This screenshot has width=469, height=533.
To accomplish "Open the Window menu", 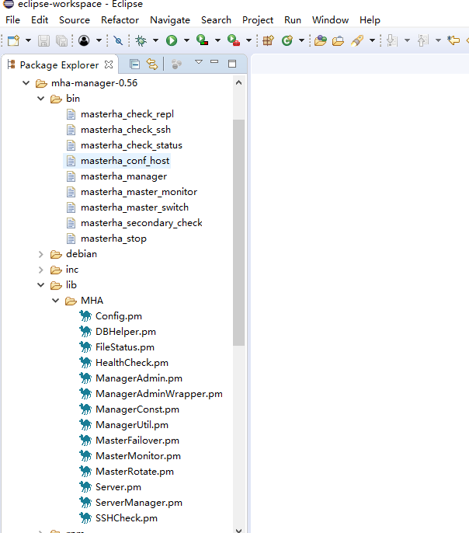I will [x=331, y=20].
